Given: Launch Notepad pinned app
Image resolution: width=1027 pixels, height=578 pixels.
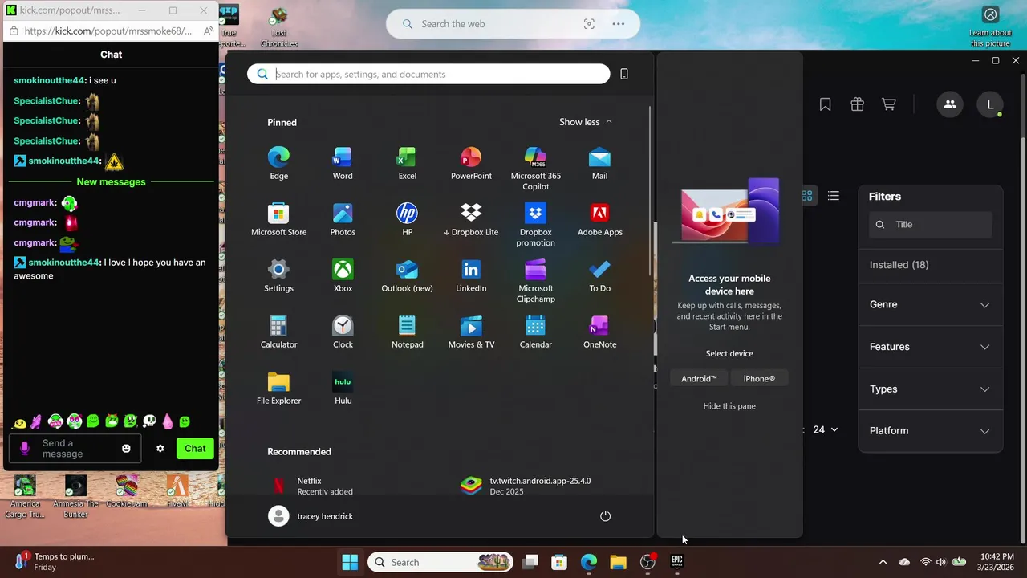Looking at the screenshot, I should (407, 332).
